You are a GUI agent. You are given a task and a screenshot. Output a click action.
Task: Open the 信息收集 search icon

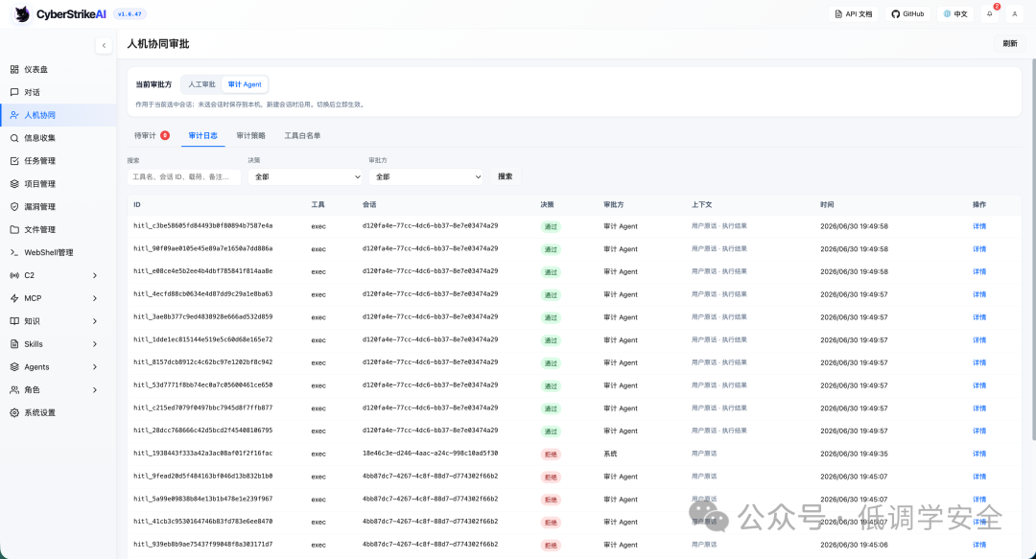pyautogui.click(x=14, y=138)
